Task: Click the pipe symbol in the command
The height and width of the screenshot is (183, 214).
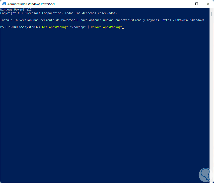Action: 88,27
